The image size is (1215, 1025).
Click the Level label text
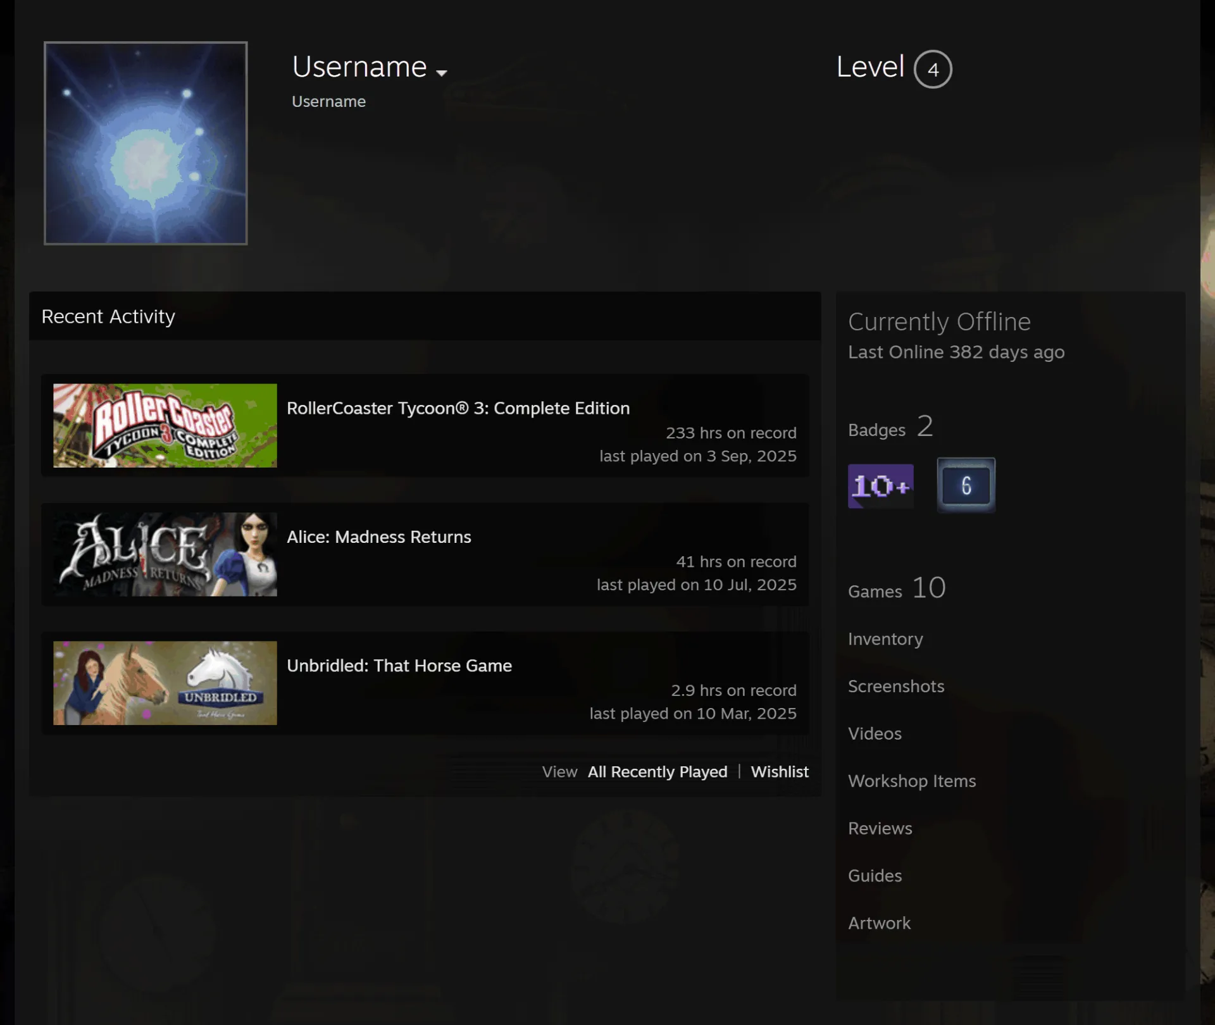pyautogui.click(x=870, y=66)
